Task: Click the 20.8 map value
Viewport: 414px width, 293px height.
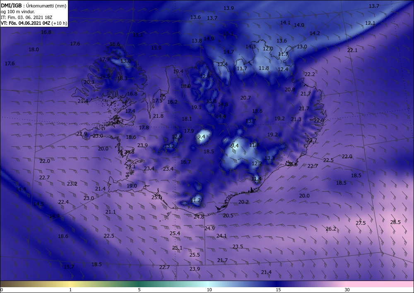Action: click(290, 90)
